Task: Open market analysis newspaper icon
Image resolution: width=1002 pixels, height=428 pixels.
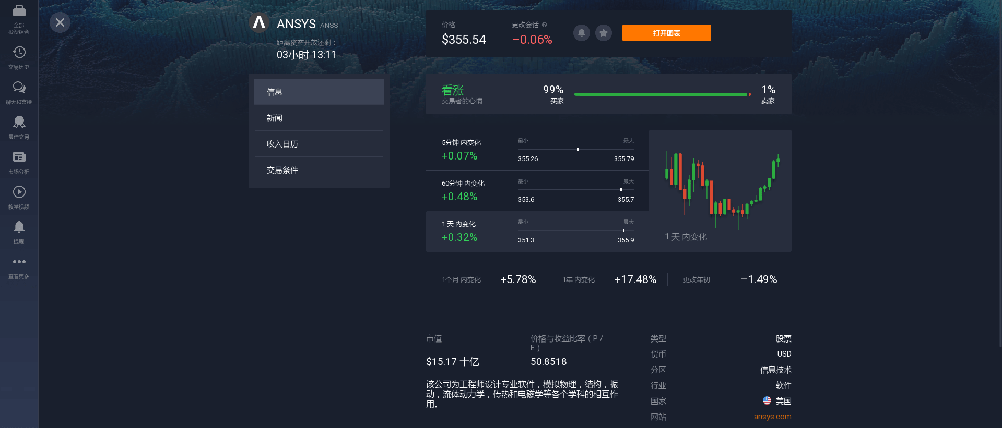Action: click(x=19, y=157)
